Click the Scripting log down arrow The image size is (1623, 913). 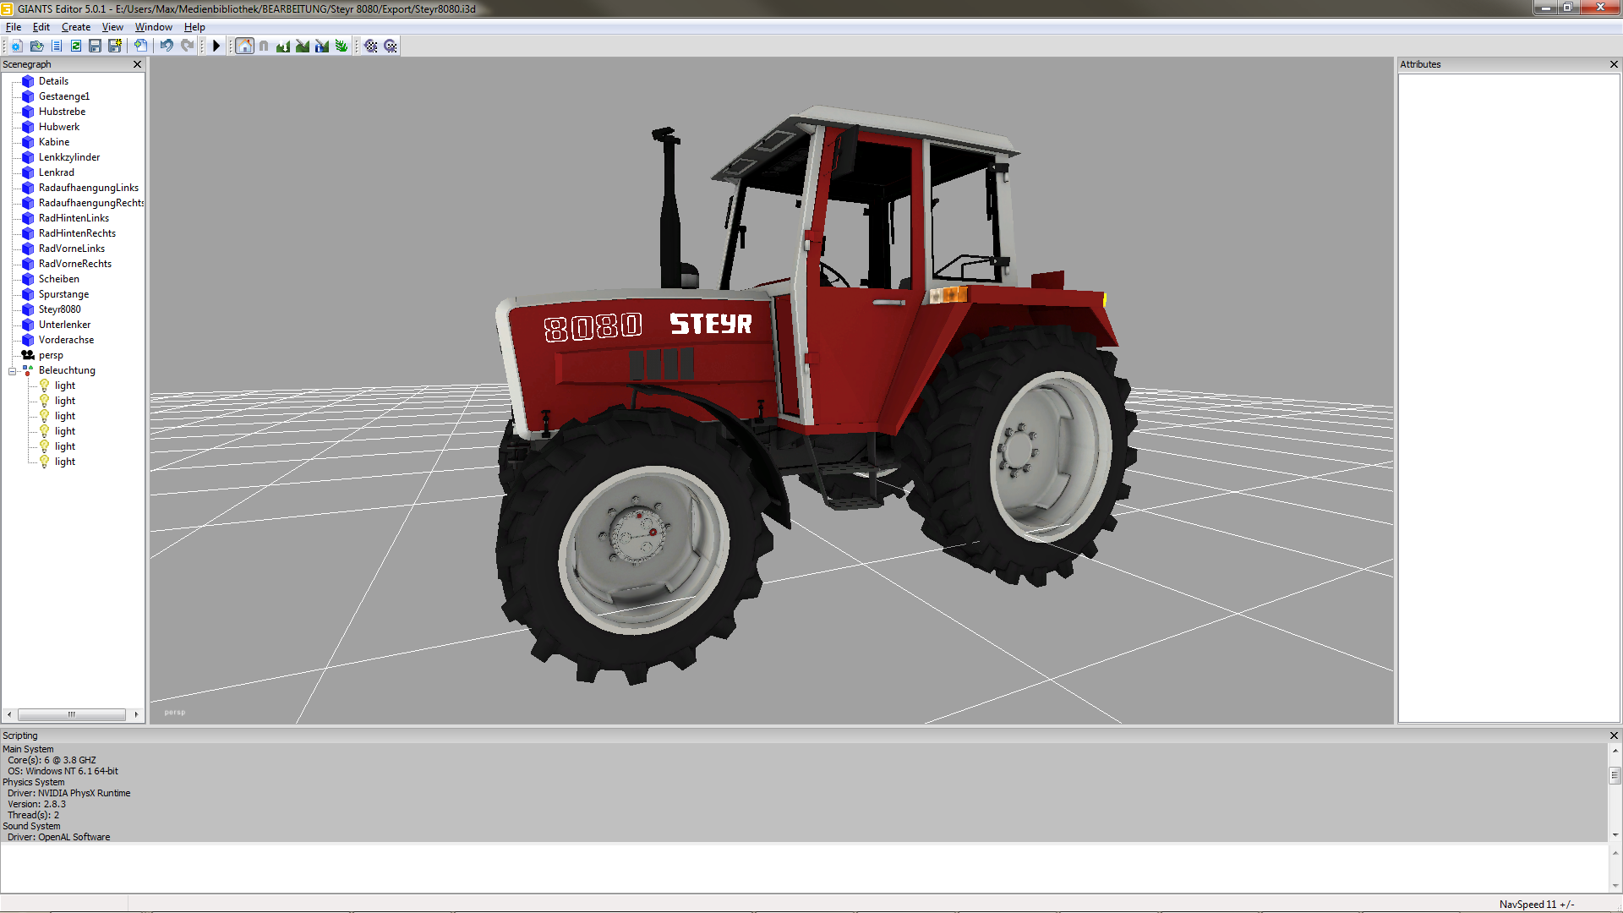(x=1615, y=835)
